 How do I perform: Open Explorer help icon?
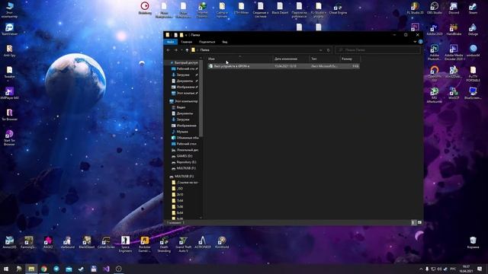[x=420, y=42]
